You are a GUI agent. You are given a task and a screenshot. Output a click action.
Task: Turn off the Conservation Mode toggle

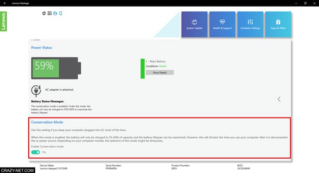35,152
